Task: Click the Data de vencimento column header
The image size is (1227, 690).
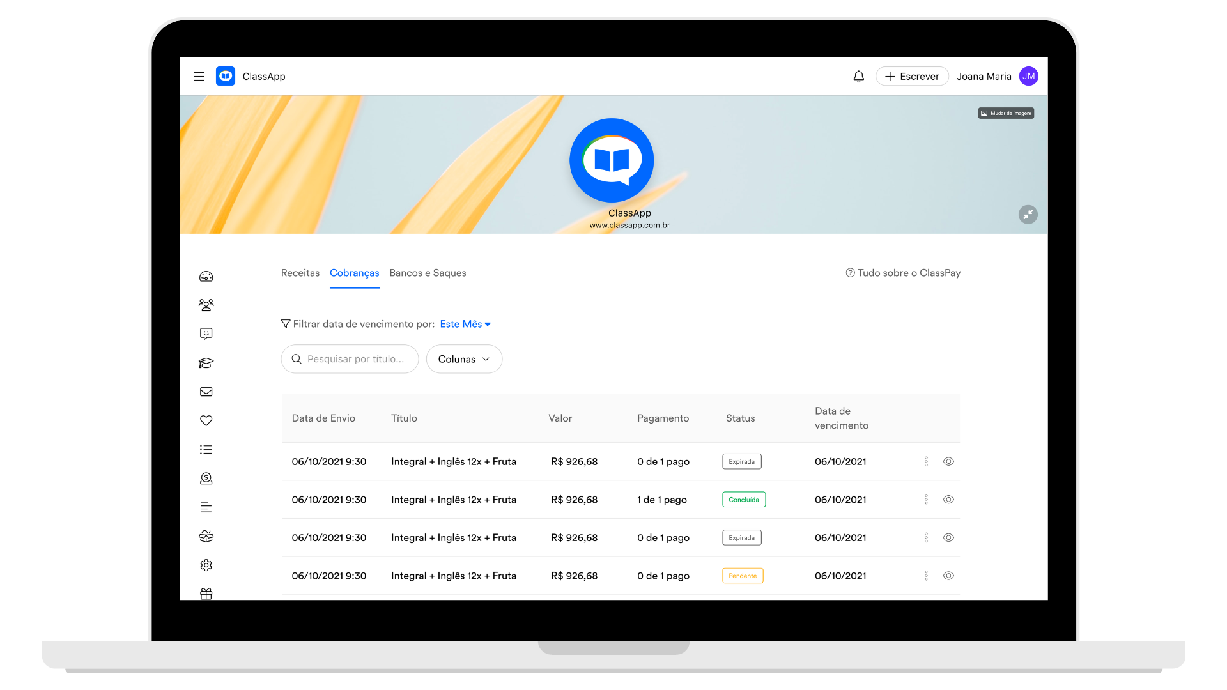Action: click(842, 418)
